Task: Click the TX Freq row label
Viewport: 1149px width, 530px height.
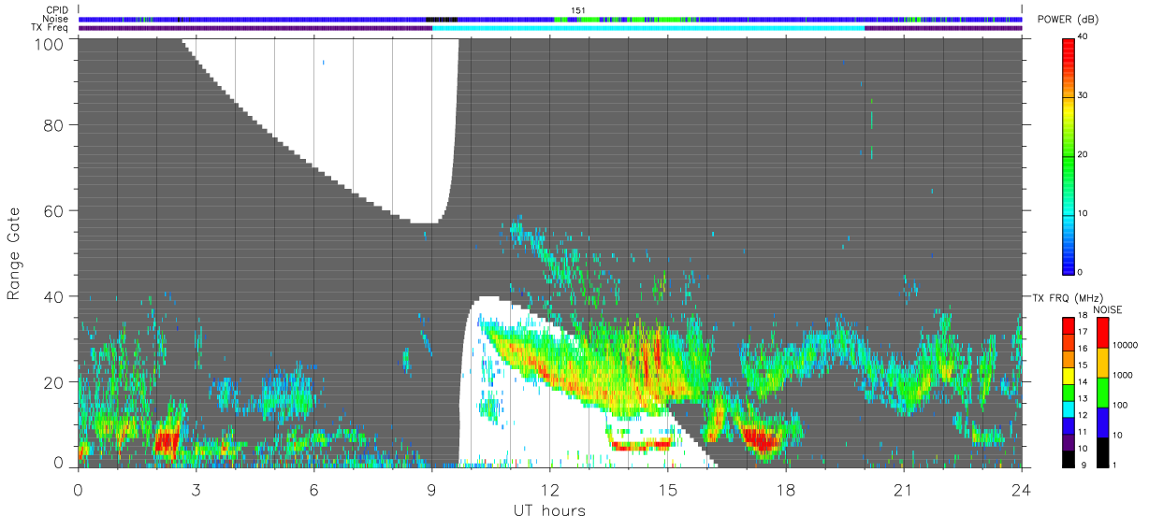Action: (x=51, y=28)
